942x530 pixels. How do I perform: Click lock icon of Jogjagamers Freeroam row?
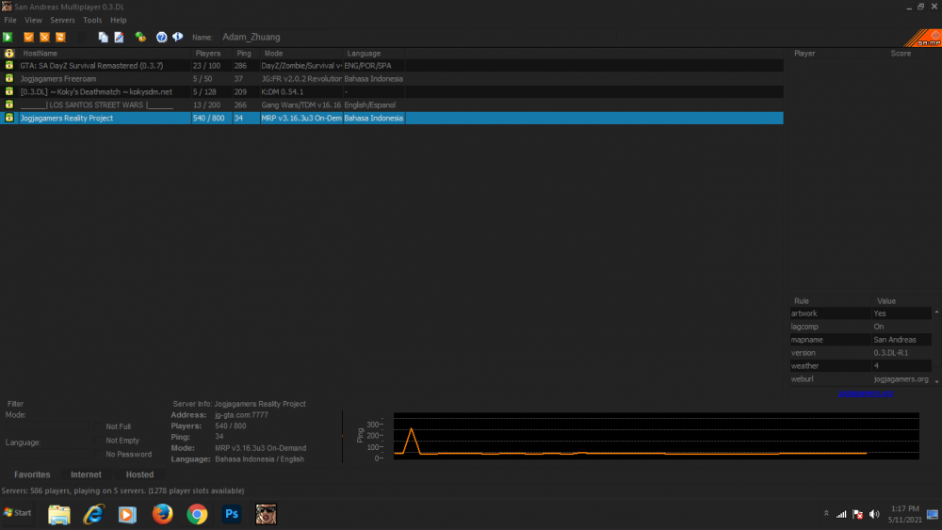(x=9, y=78)
